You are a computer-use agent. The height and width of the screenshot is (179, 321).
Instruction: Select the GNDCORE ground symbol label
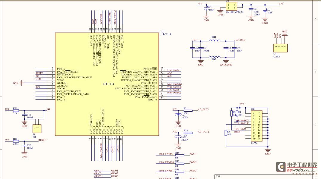coord(226,65)
